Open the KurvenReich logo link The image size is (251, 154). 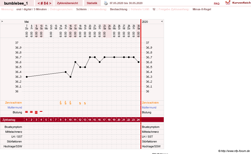(x=238, y=3)
